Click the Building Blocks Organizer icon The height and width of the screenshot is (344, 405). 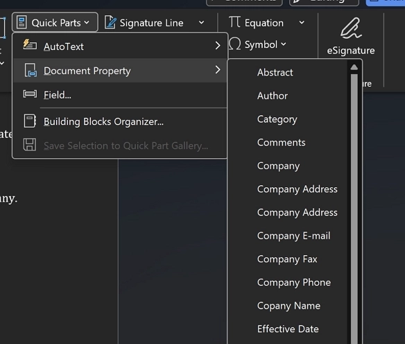pyautogui.click(x=30, y=121)
